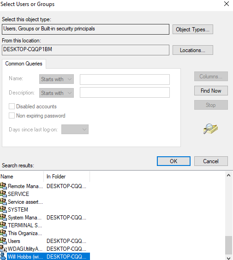Click the SERVICE group icon

pos(4,194)
